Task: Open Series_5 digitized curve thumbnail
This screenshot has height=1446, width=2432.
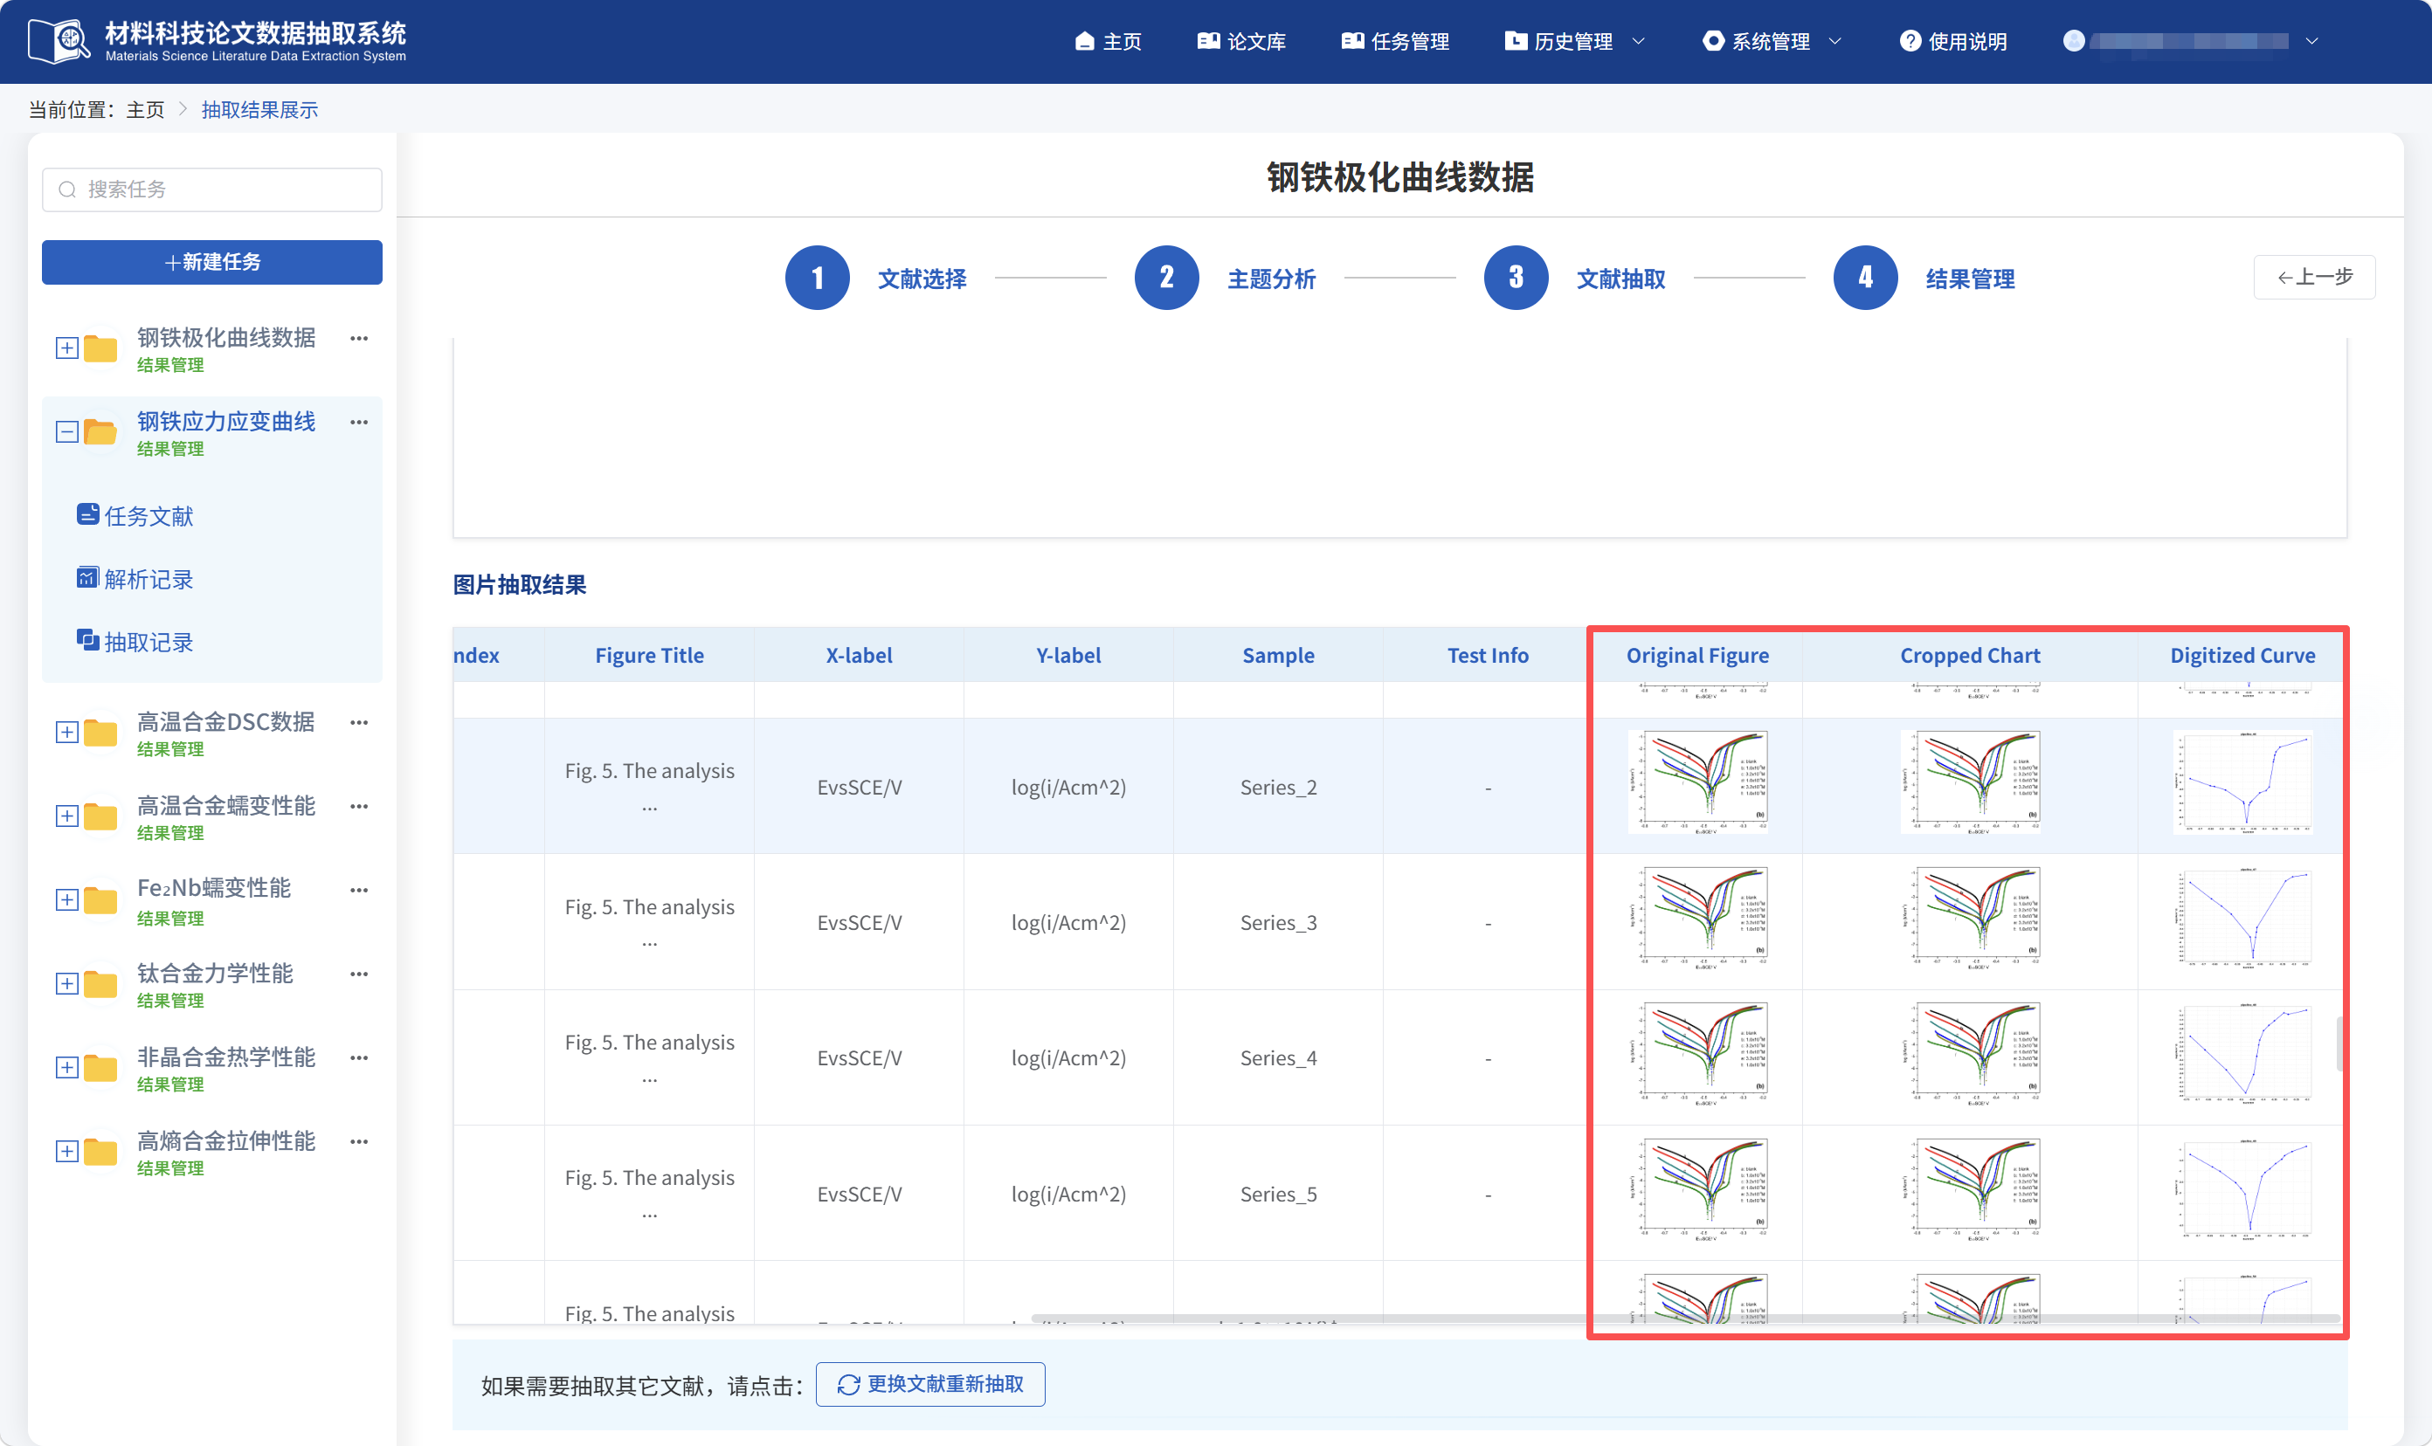Action: pyautogui.click(x=2242, y=1190)
